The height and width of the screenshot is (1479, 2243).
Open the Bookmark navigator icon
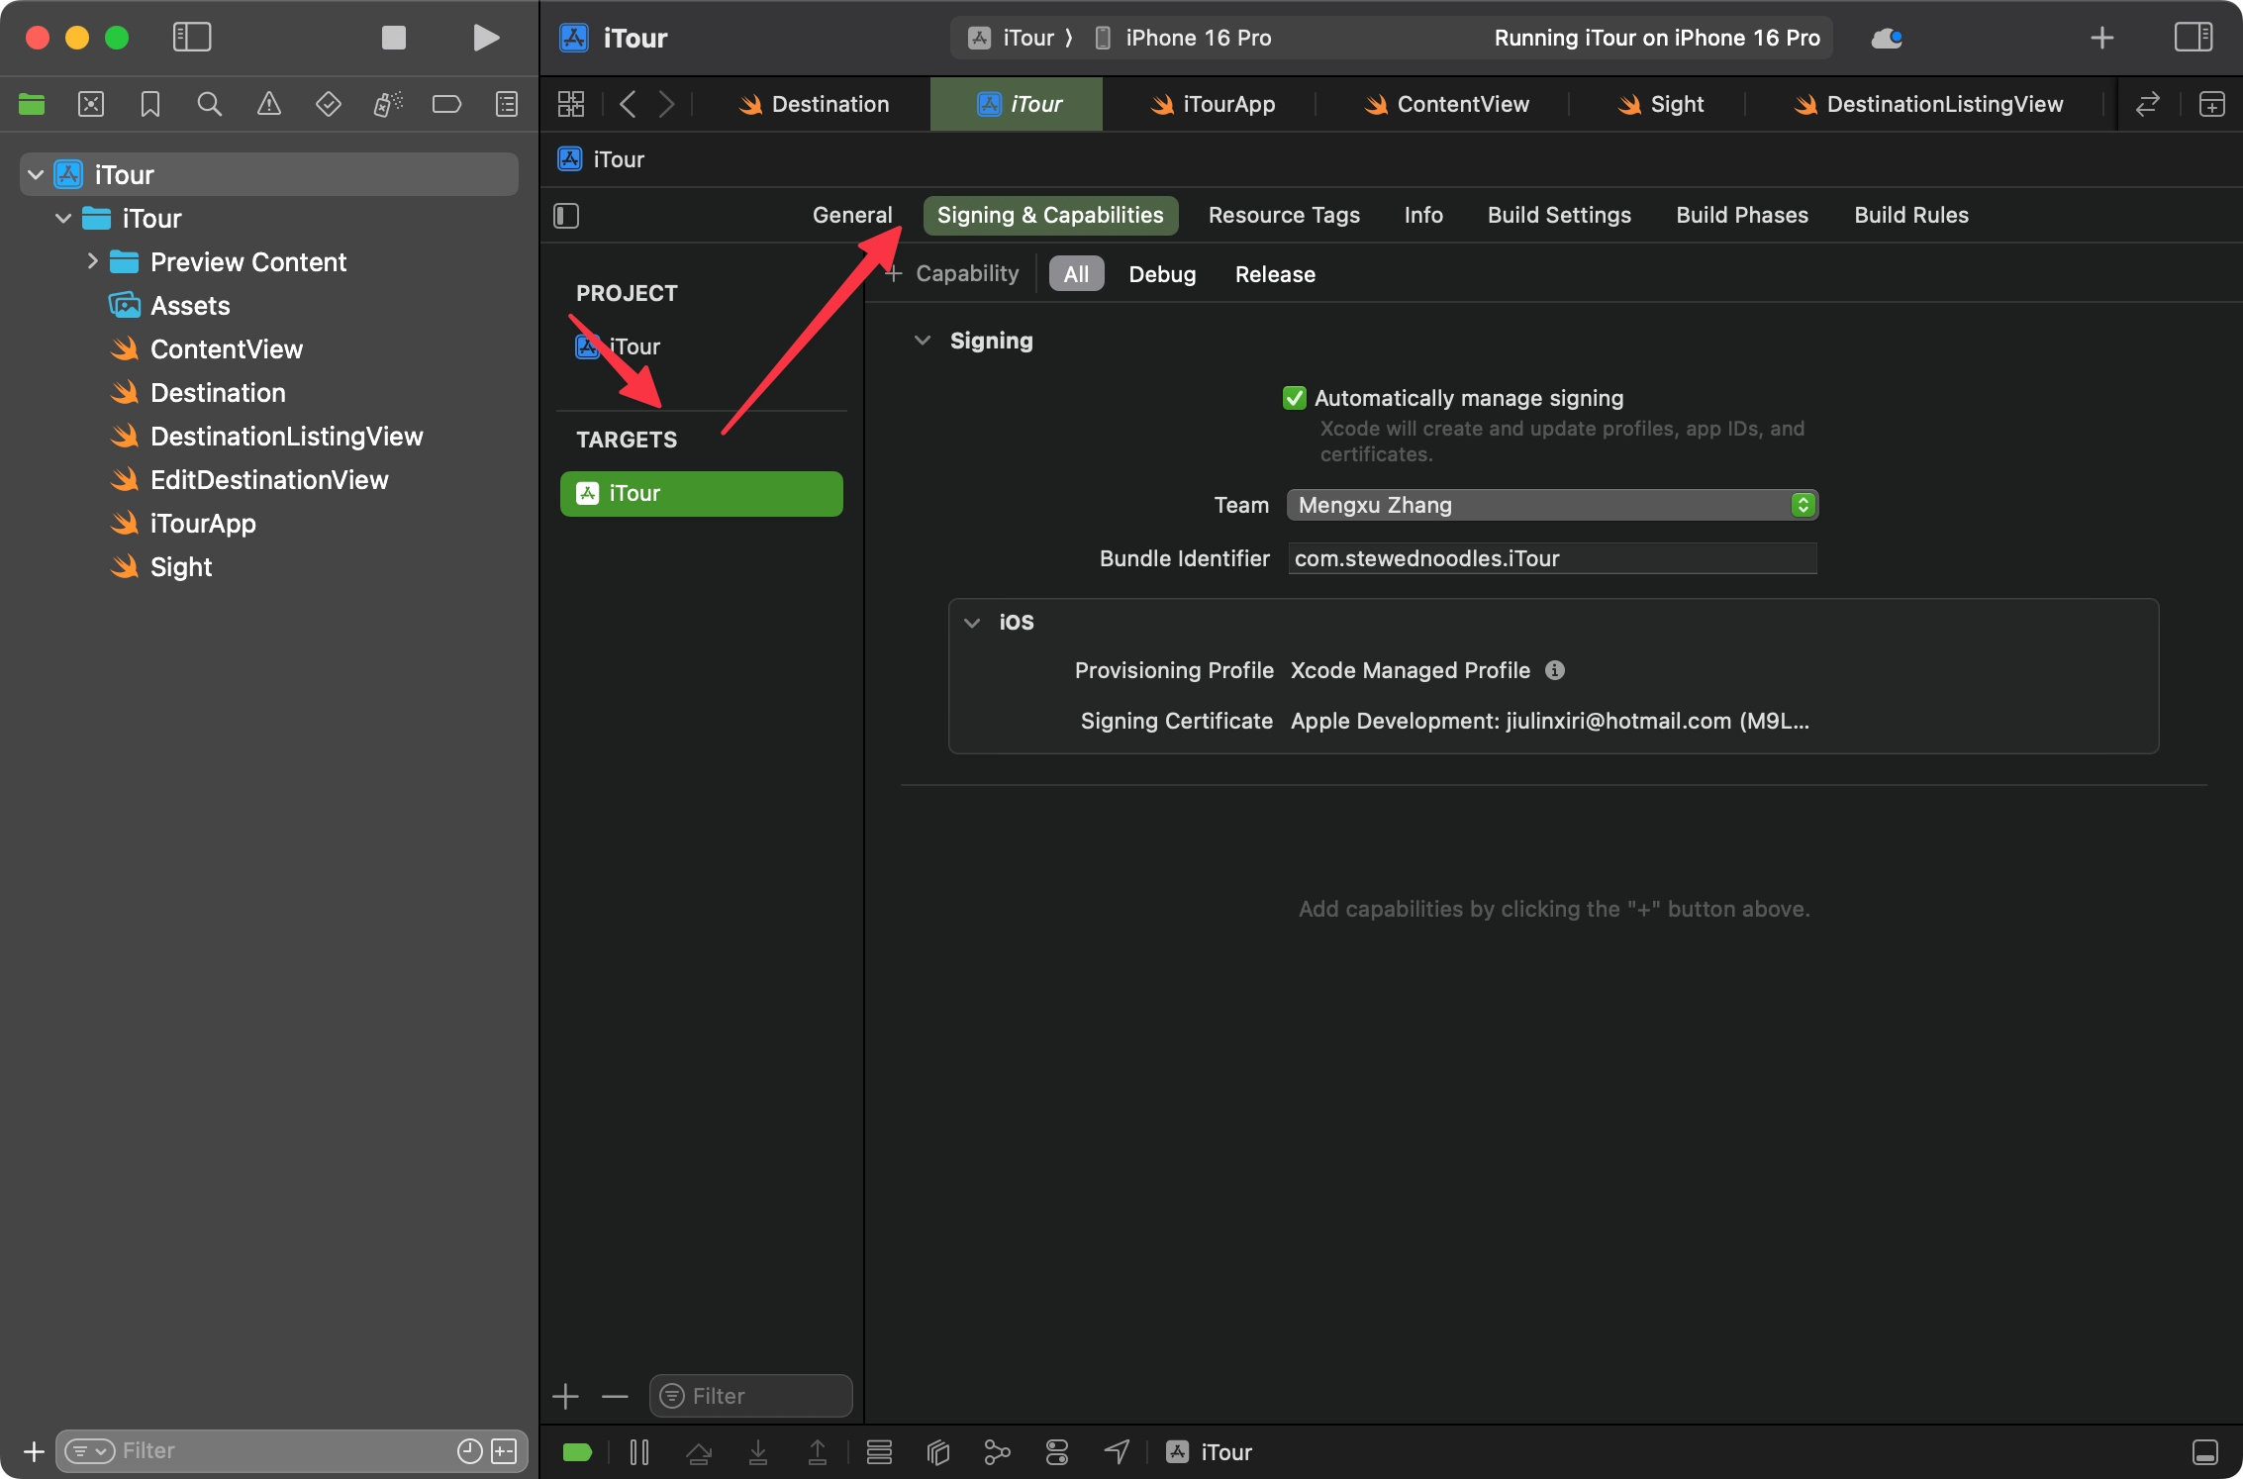149,104
